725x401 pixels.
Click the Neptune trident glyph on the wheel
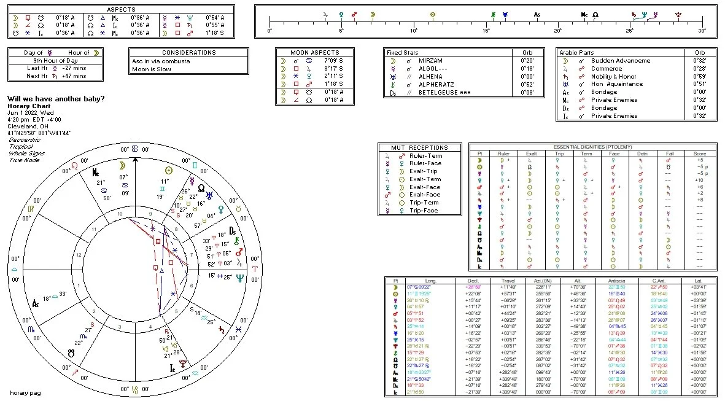[239, 278]
